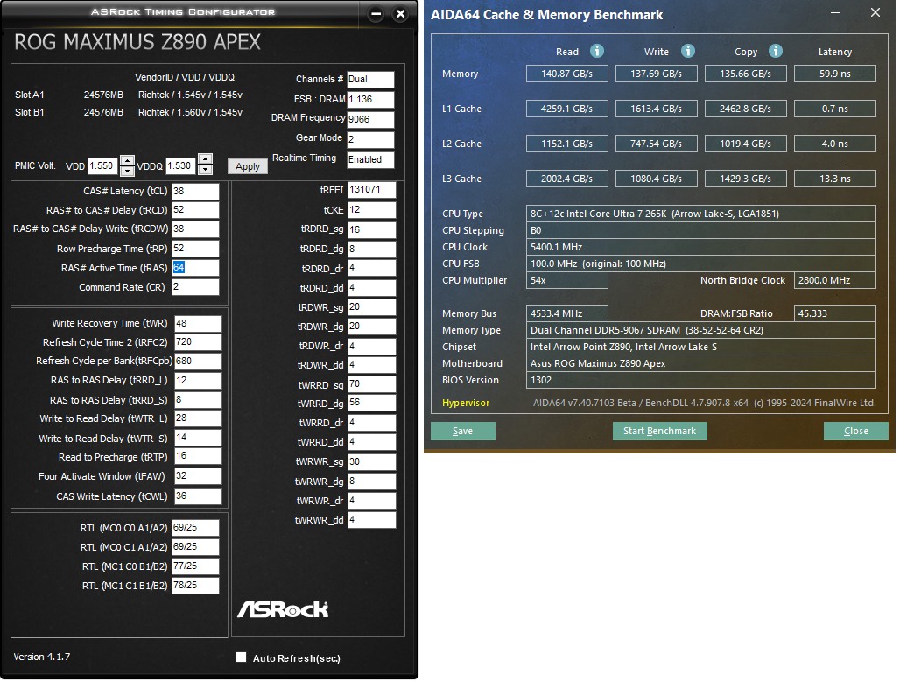Click the Memory Type DDR5-9067 field
The width and height of the screenshot is (900, 682).
pyautogui.click(x=701, y=330)
